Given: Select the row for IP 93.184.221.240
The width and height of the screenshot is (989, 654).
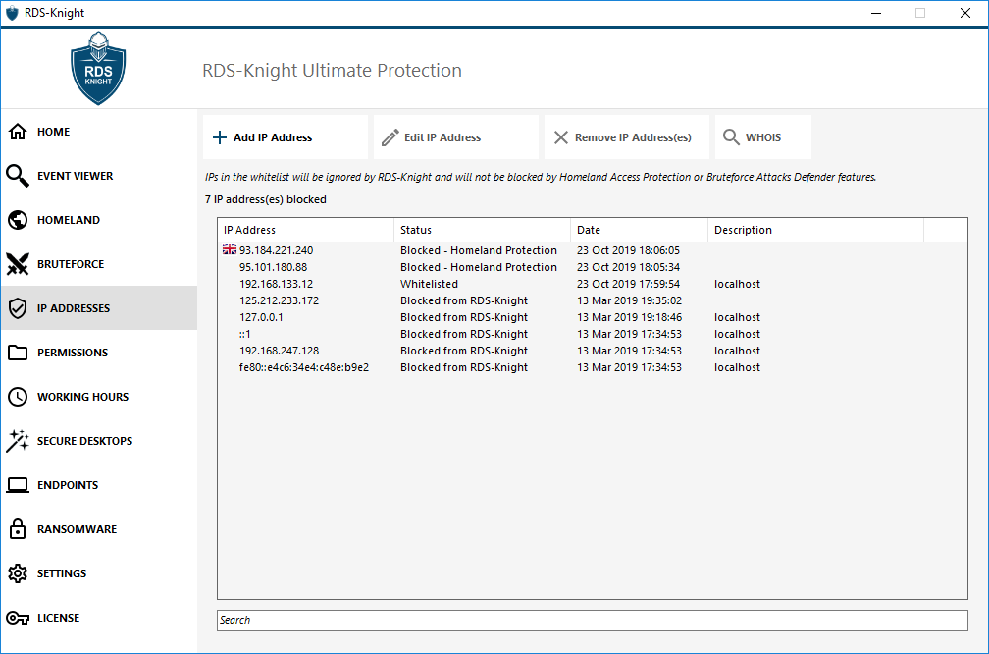Looking at the screenshot, I should tap(592, 250).
